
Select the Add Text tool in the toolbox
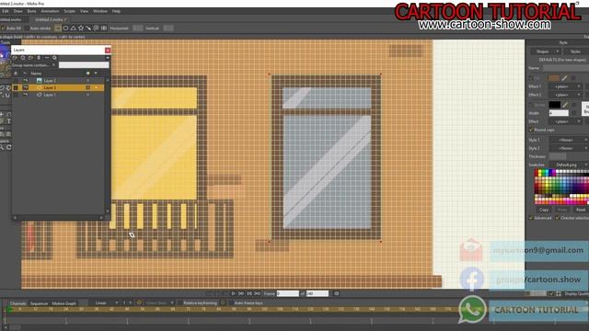pyautogui.click(x=9, y=121)
